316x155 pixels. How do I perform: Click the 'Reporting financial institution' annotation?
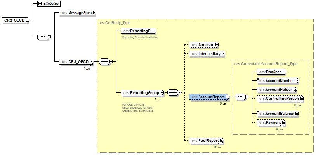click(140, 37)
